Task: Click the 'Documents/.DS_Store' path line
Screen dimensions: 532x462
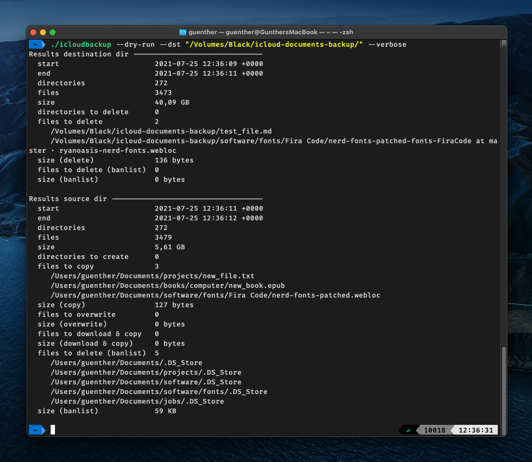Action: pyautogui.click(x=126, y=363)
